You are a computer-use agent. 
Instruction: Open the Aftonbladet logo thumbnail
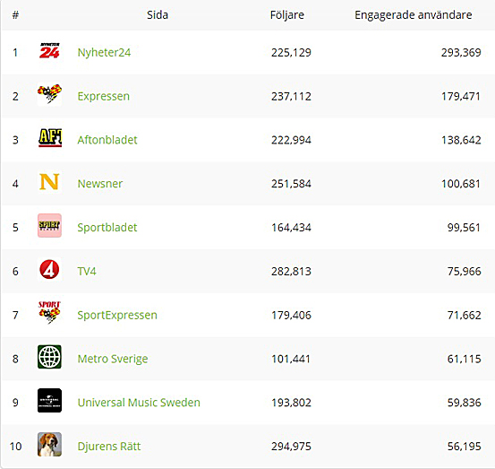(49, 138)
